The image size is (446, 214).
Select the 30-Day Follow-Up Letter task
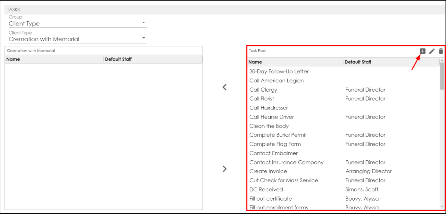tap(279, 72)
